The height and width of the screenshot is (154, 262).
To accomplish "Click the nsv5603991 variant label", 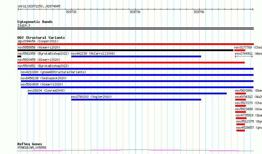I will [x=248, y=91].
